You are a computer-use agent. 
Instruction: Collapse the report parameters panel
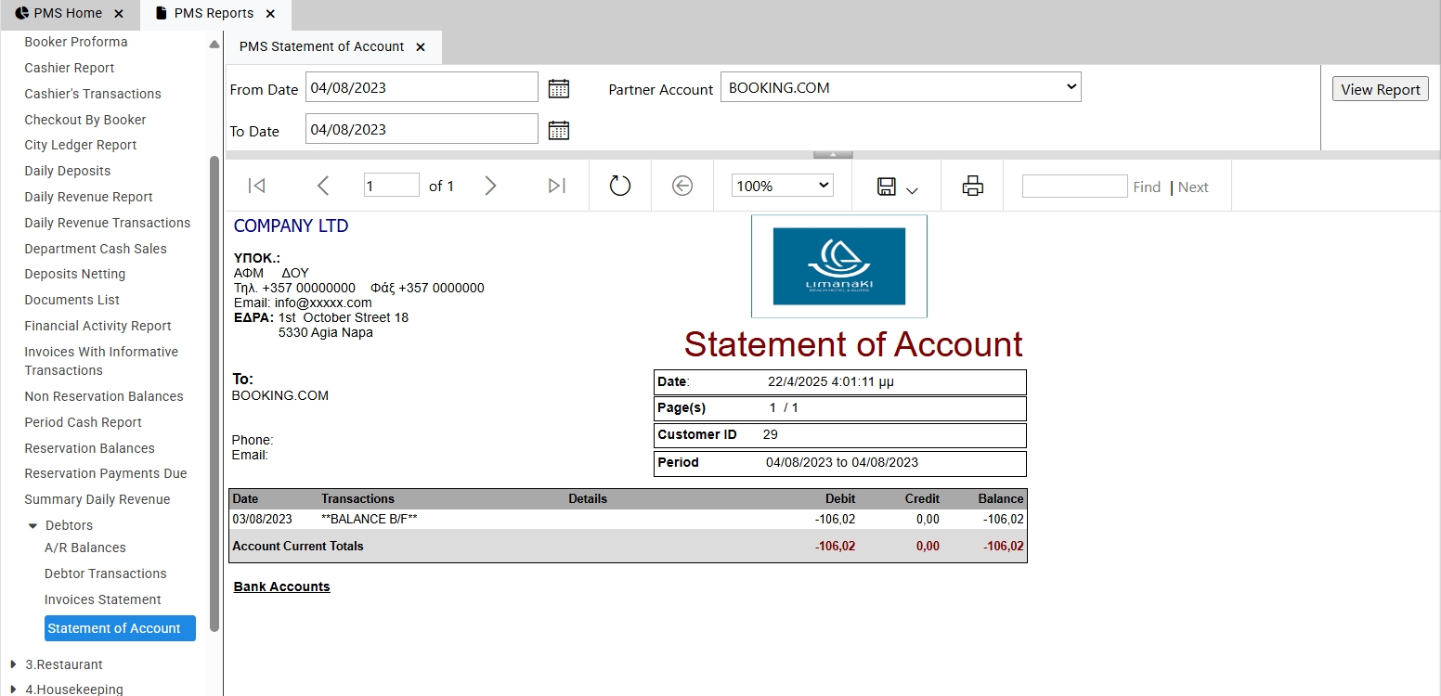pos(833,154)
